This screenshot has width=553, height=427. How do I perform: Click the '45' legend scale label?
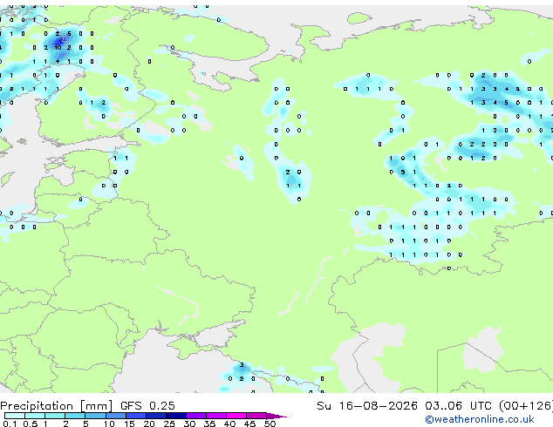point(249,424)
